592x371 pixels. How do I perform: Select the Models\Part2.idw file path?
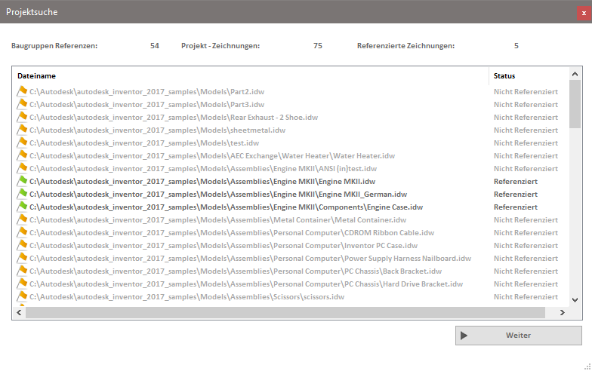[146, 92]
